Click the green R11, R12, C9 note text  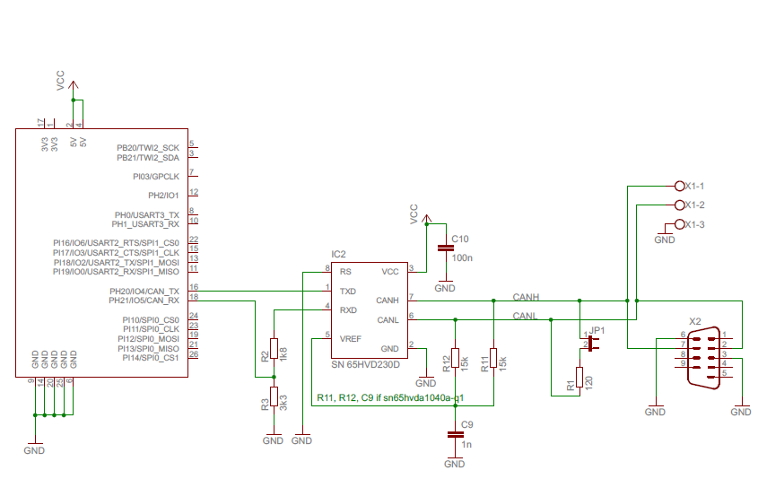(390, 396)
